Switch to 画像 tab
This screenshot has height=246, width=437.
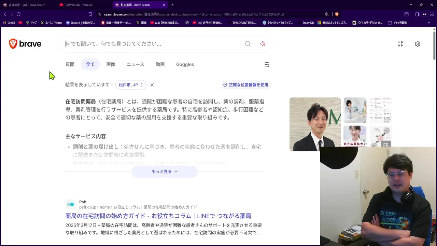point(111,64)
